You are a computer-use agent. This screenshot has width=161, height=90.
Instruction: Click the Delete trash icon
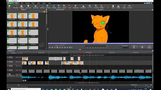click(x=113, y=6)
